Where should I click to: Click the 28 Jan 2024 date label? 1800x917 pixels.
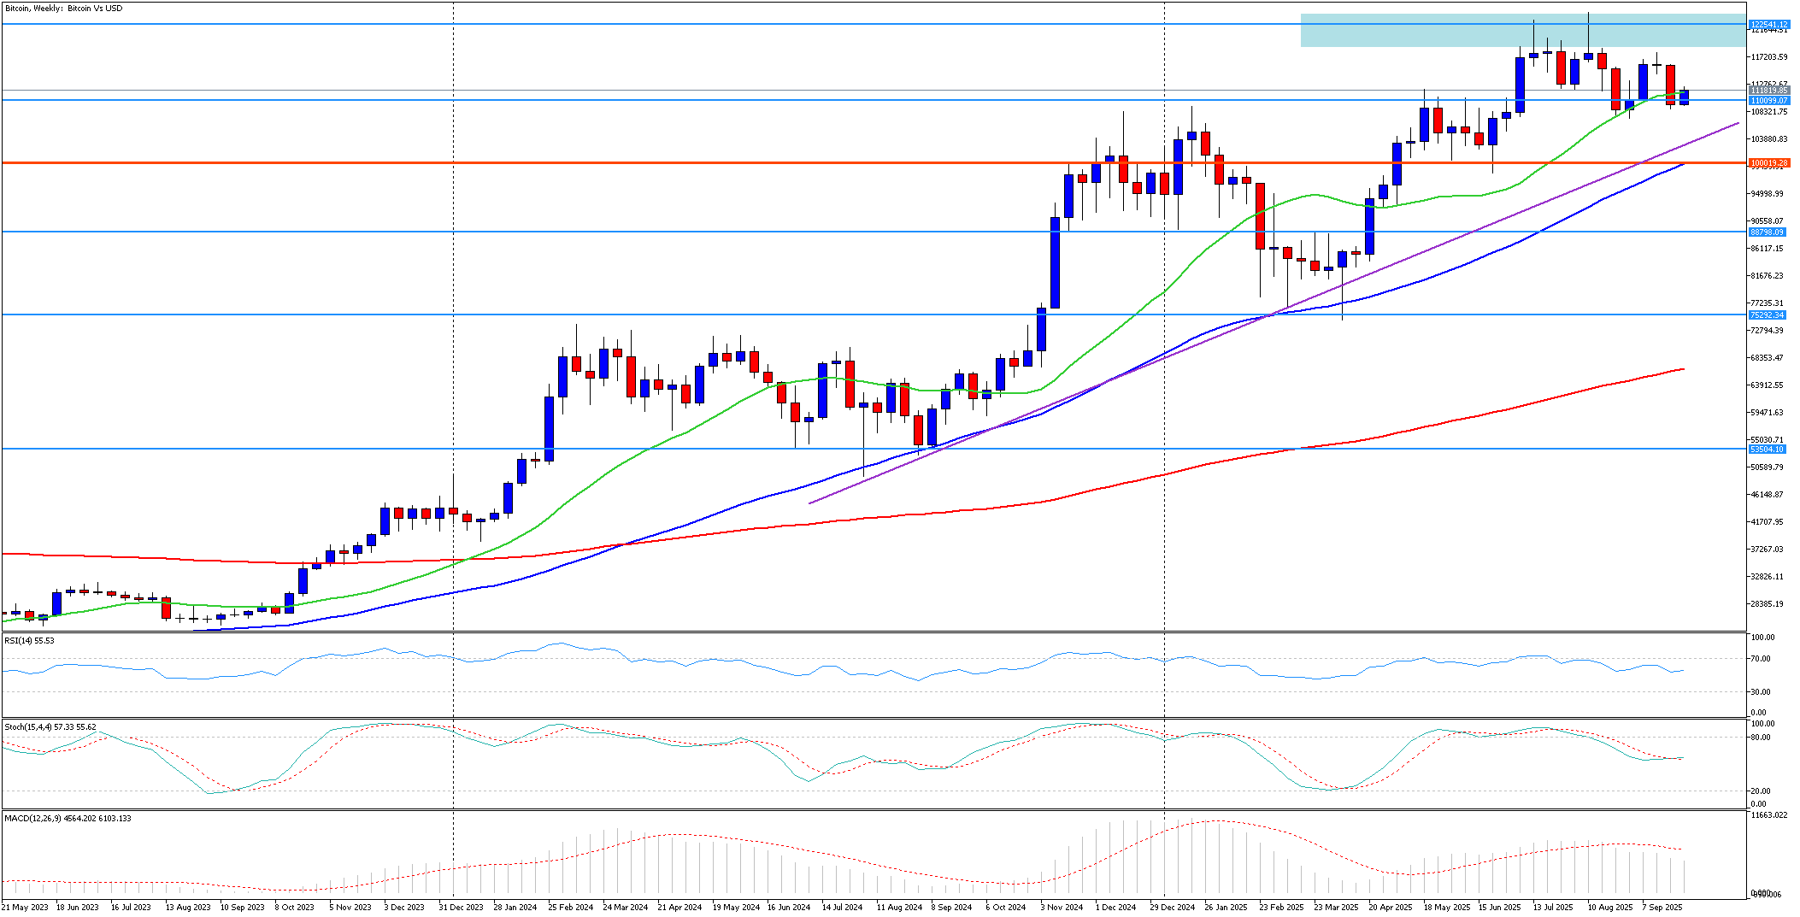515,908
